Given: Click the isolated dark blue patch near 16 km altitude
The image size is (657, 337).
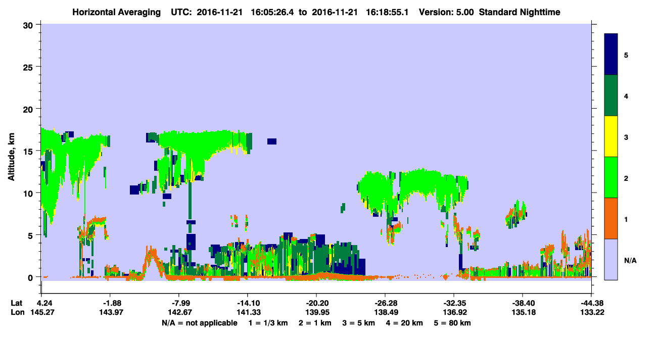Looking at the screenshot, I should [x=272, y=141].
